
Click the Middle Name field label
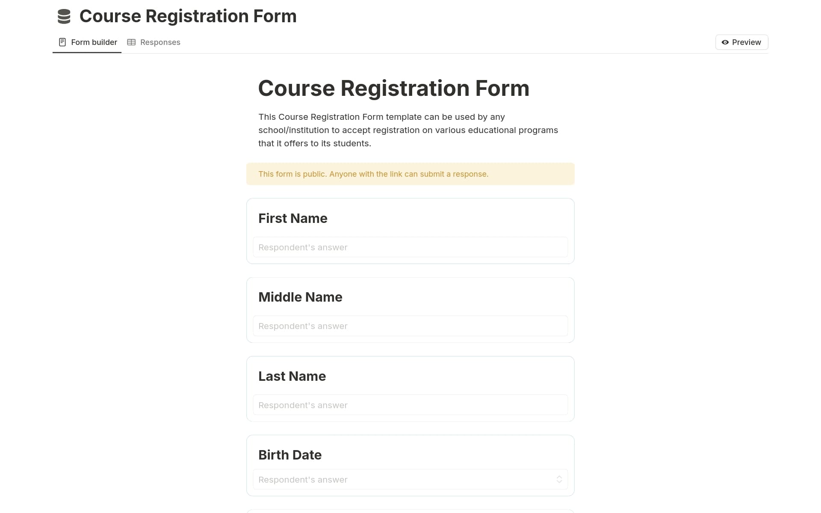point(300,297)
